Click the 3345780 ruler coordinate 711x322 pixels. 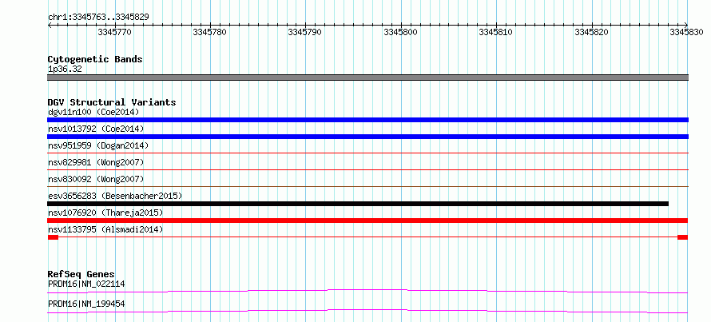(x=209, y=32)
